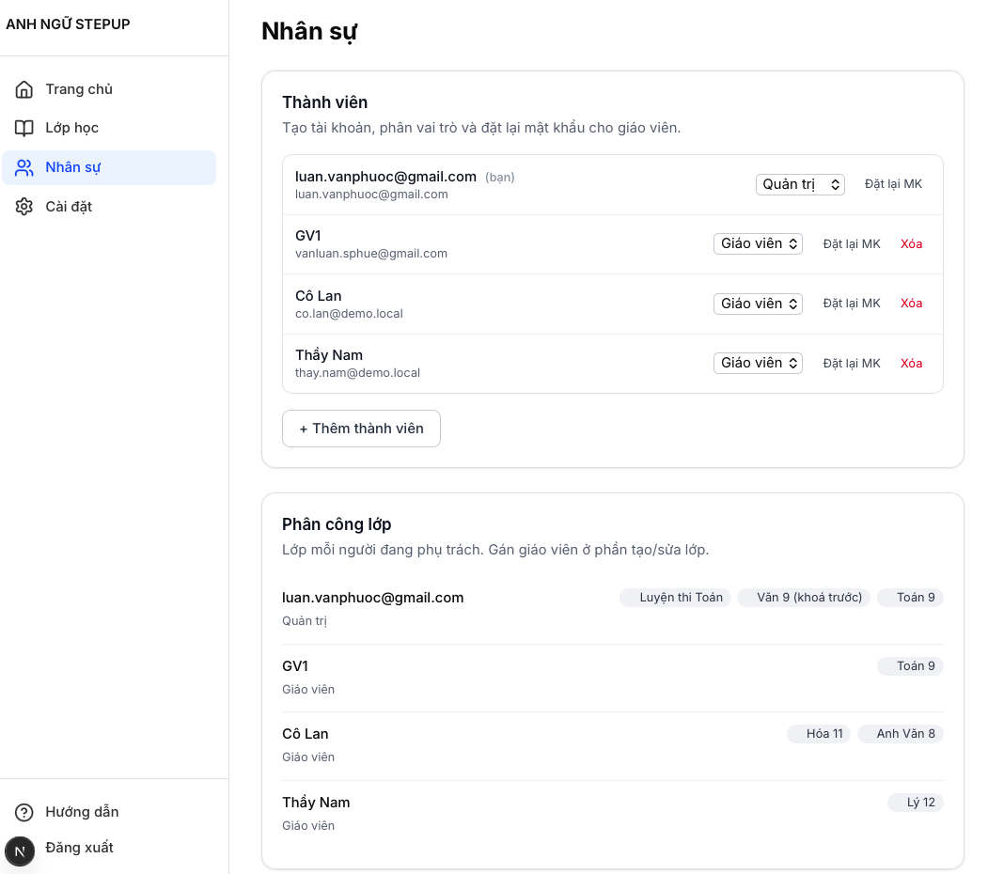Open the Trang chủ menu item
The width and height of the screenshot is (988, 874).
(x=109, y=89)
